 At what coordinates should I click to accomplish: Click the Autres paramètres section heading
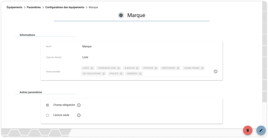[x=31, y=92]
